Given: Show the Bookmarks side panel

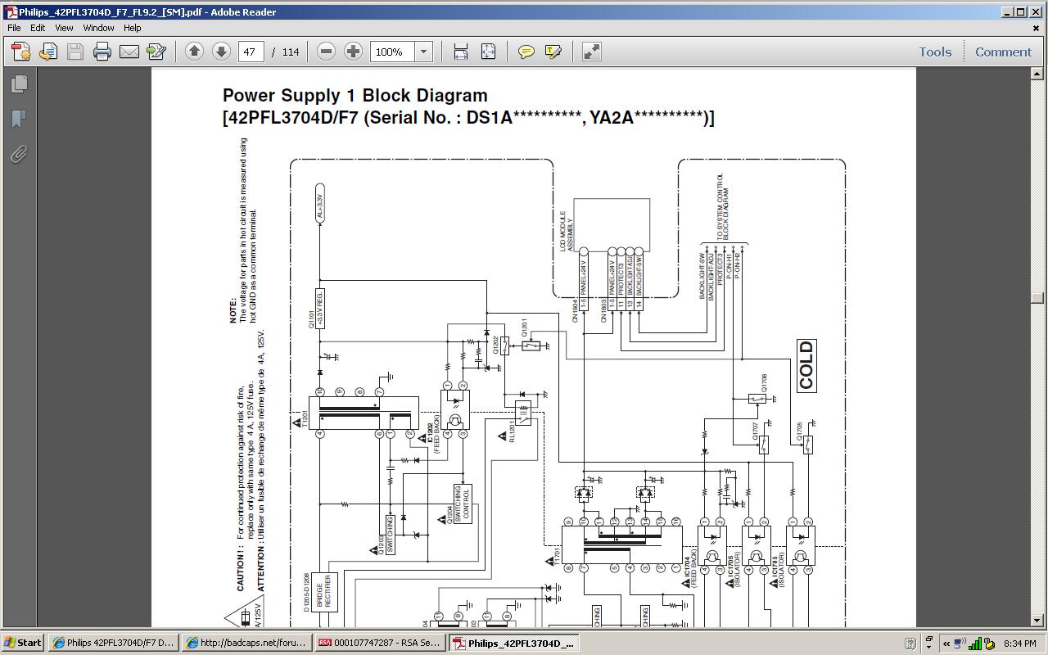Looking at the screenshot, I should [x=18, y=119].
